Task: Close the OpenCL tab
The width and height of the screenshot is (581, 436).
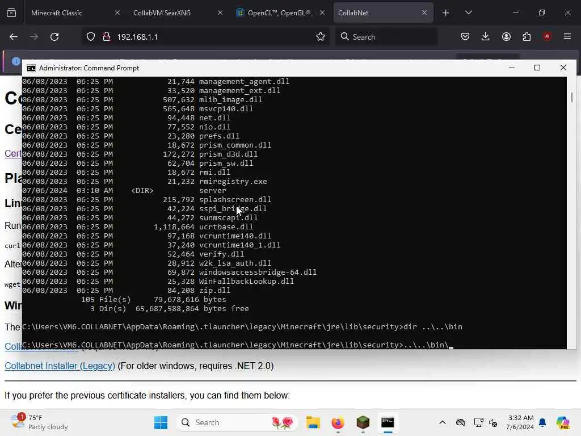Action: (x=322, y=12)
